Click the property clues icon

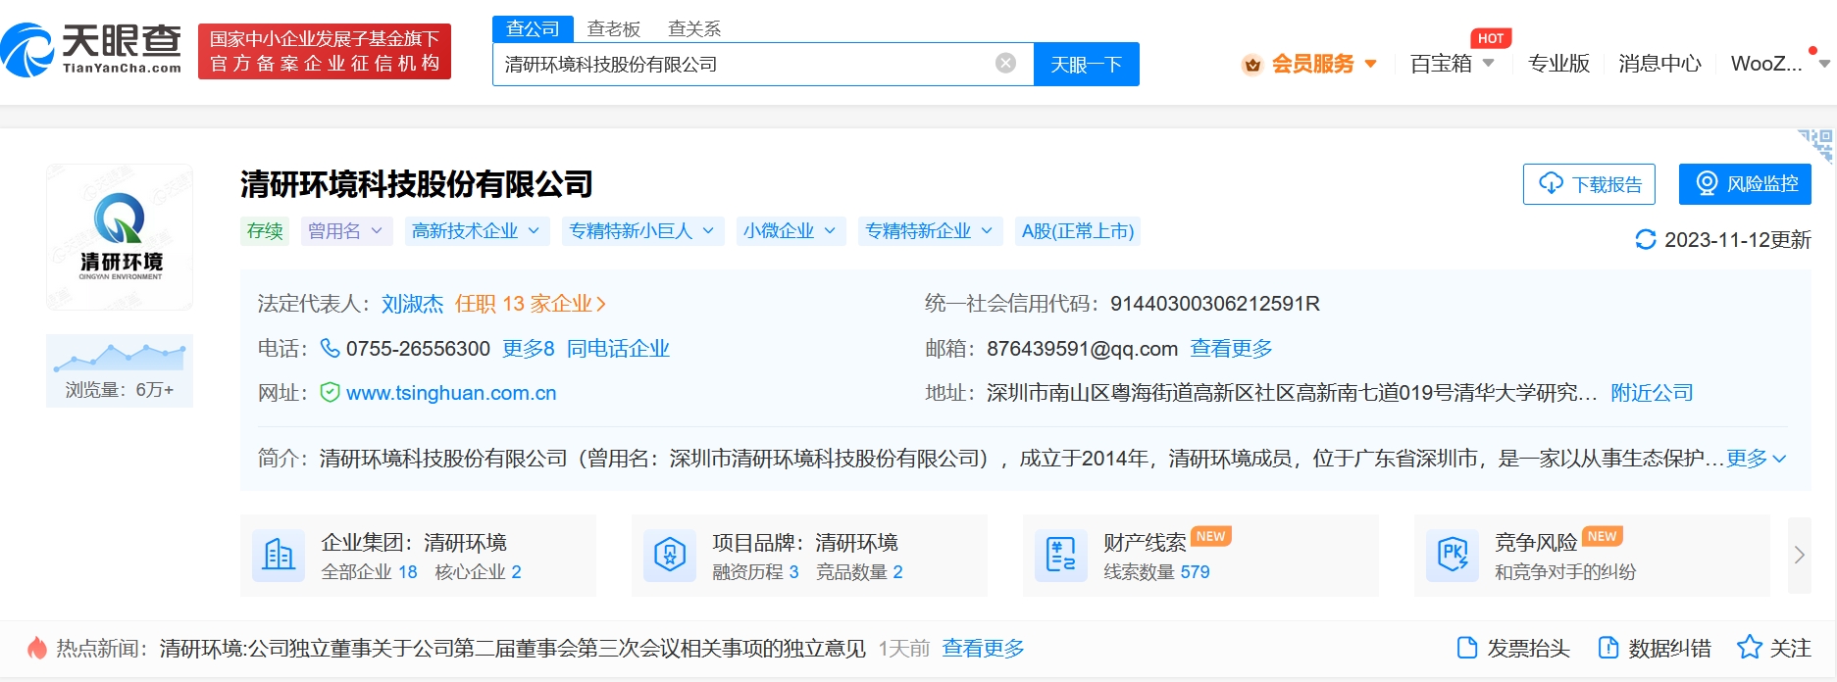click(x=1061, y=556)
